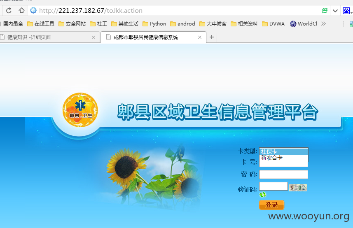This screenshot has height=228, width=353.
Task: Open new tab with plus icon
Action: pos(212,37)
